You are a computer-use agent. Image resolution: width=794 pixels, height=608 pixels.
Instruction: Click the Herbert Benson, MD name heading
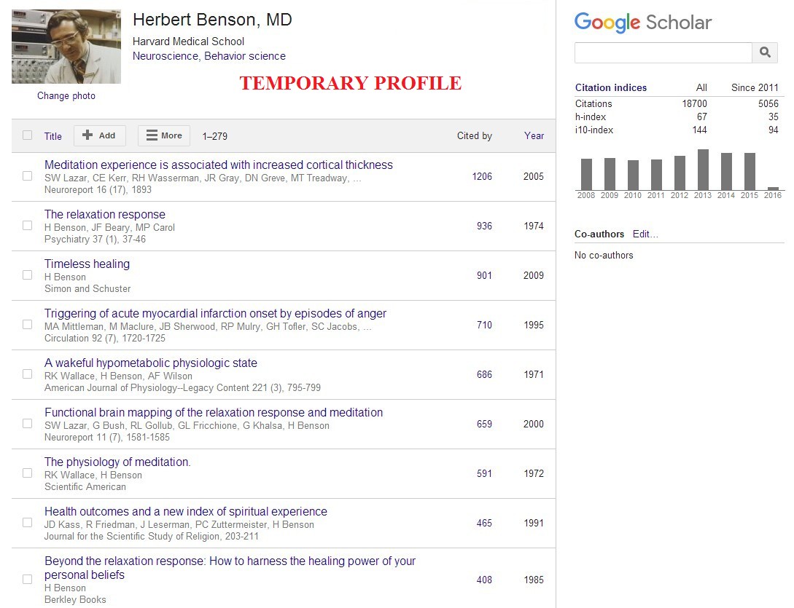tap(212, 20)
